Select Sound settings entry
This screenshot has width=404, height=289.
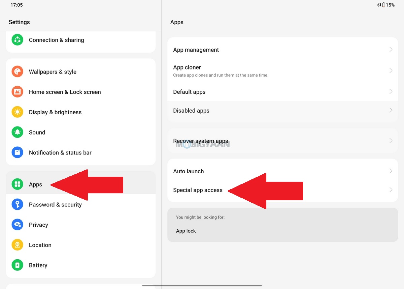click(x=81, y=132)
